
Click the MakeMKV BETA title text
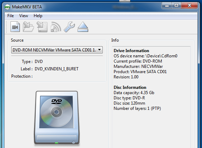point(27,7)
